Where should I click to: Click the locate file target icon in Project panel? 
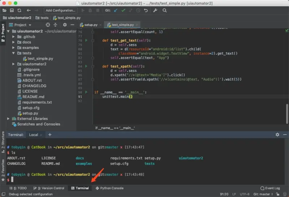[x=48, y=25]
